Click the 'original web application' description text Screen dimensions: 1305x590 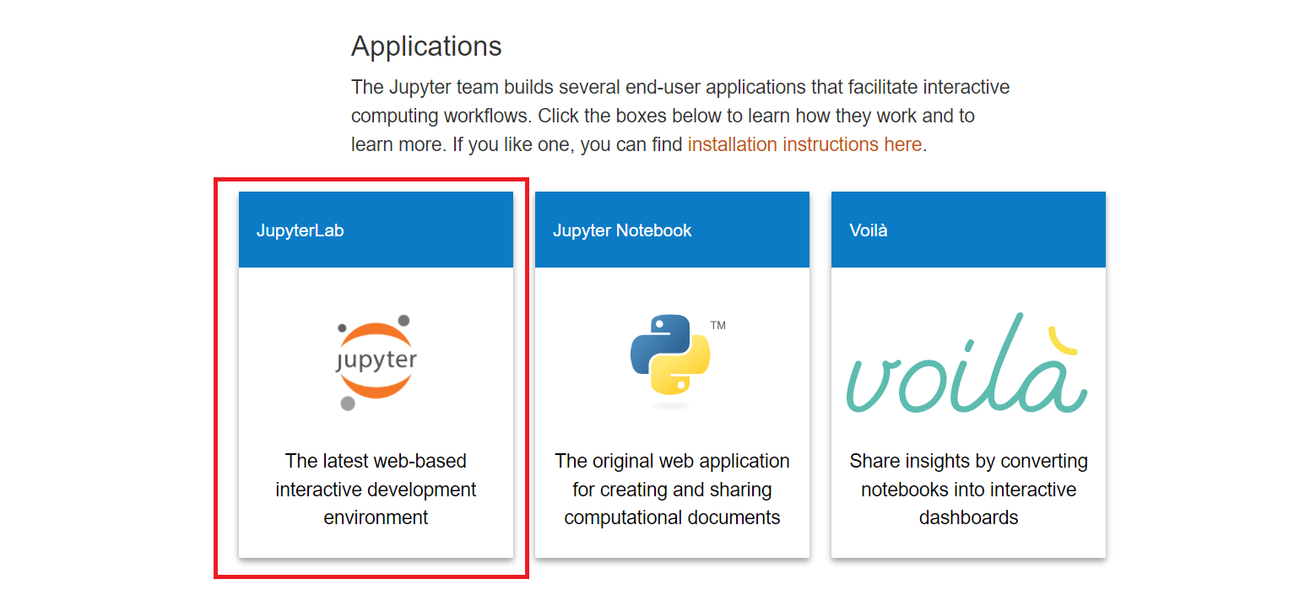672,490
